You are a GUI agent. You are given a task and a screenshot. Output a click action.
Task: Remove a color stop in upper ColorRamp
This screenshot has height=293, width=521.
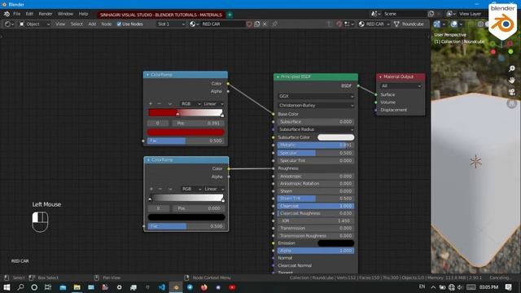tap(160, 103)
